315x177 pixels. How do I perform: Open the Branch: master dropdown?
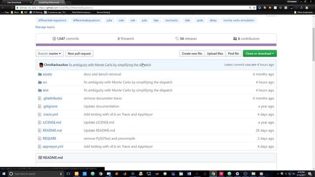pos(49,54)
